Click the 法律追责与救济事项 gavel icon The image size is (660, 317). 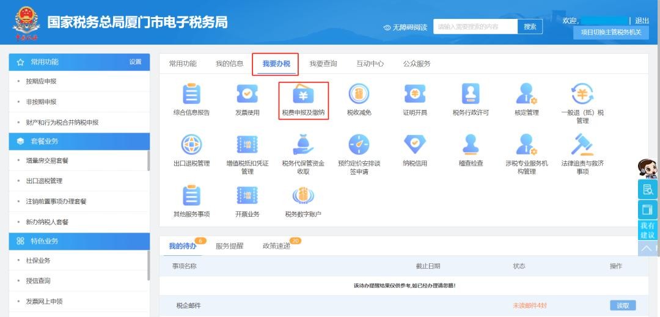tap(582, 145)
